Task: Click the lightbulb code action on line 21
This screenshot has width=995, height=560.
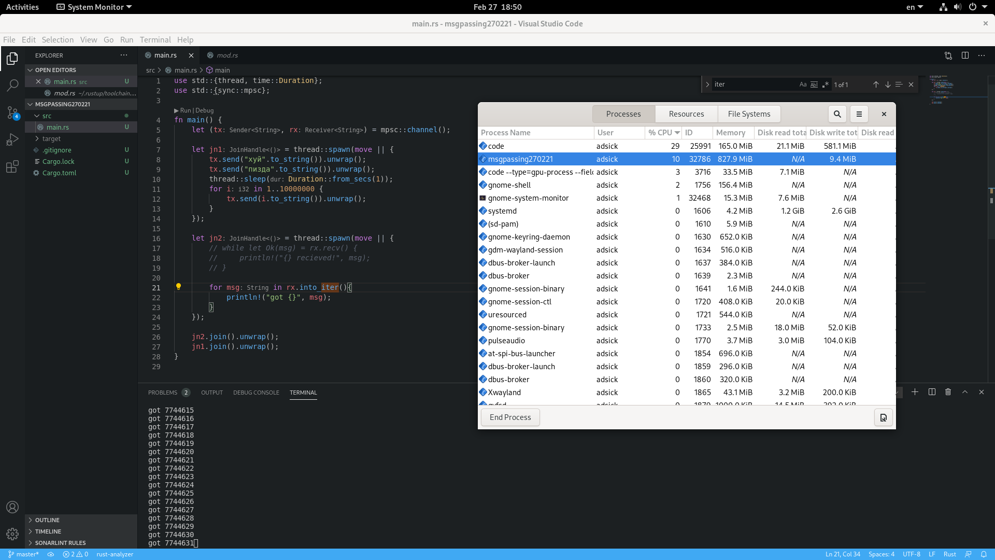Action: (178, 287)
